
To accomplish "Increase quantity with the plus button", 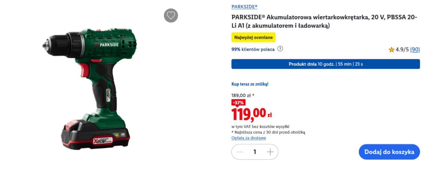I will pos(270,152).
